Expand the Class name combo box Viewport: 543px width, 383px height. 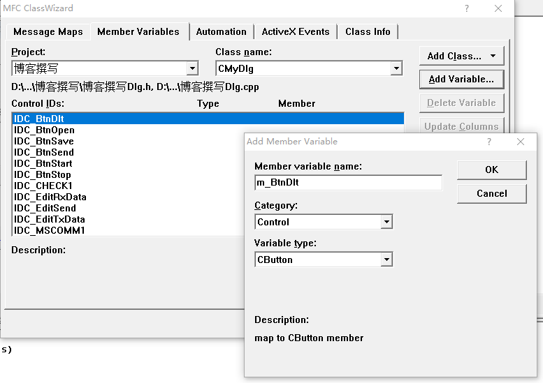396,68
